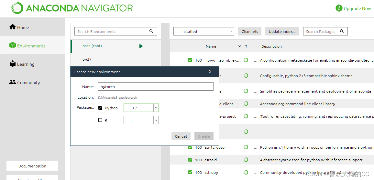Select the Environments tab
374x180 pixels.
[32, 46]
